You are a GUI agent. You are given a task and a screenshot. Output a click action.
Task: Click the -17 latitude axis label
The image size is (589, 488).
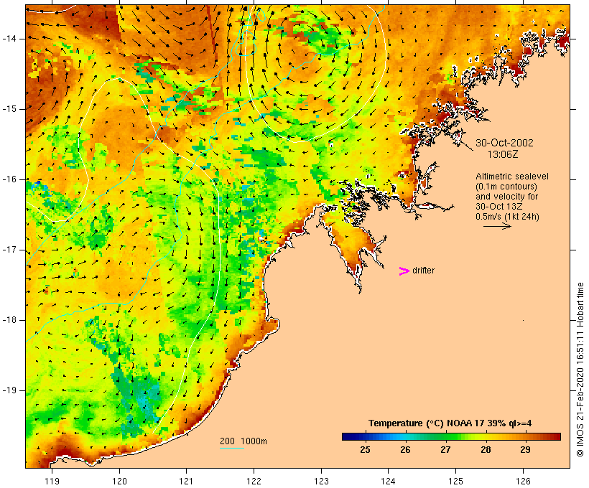[9, 250]
